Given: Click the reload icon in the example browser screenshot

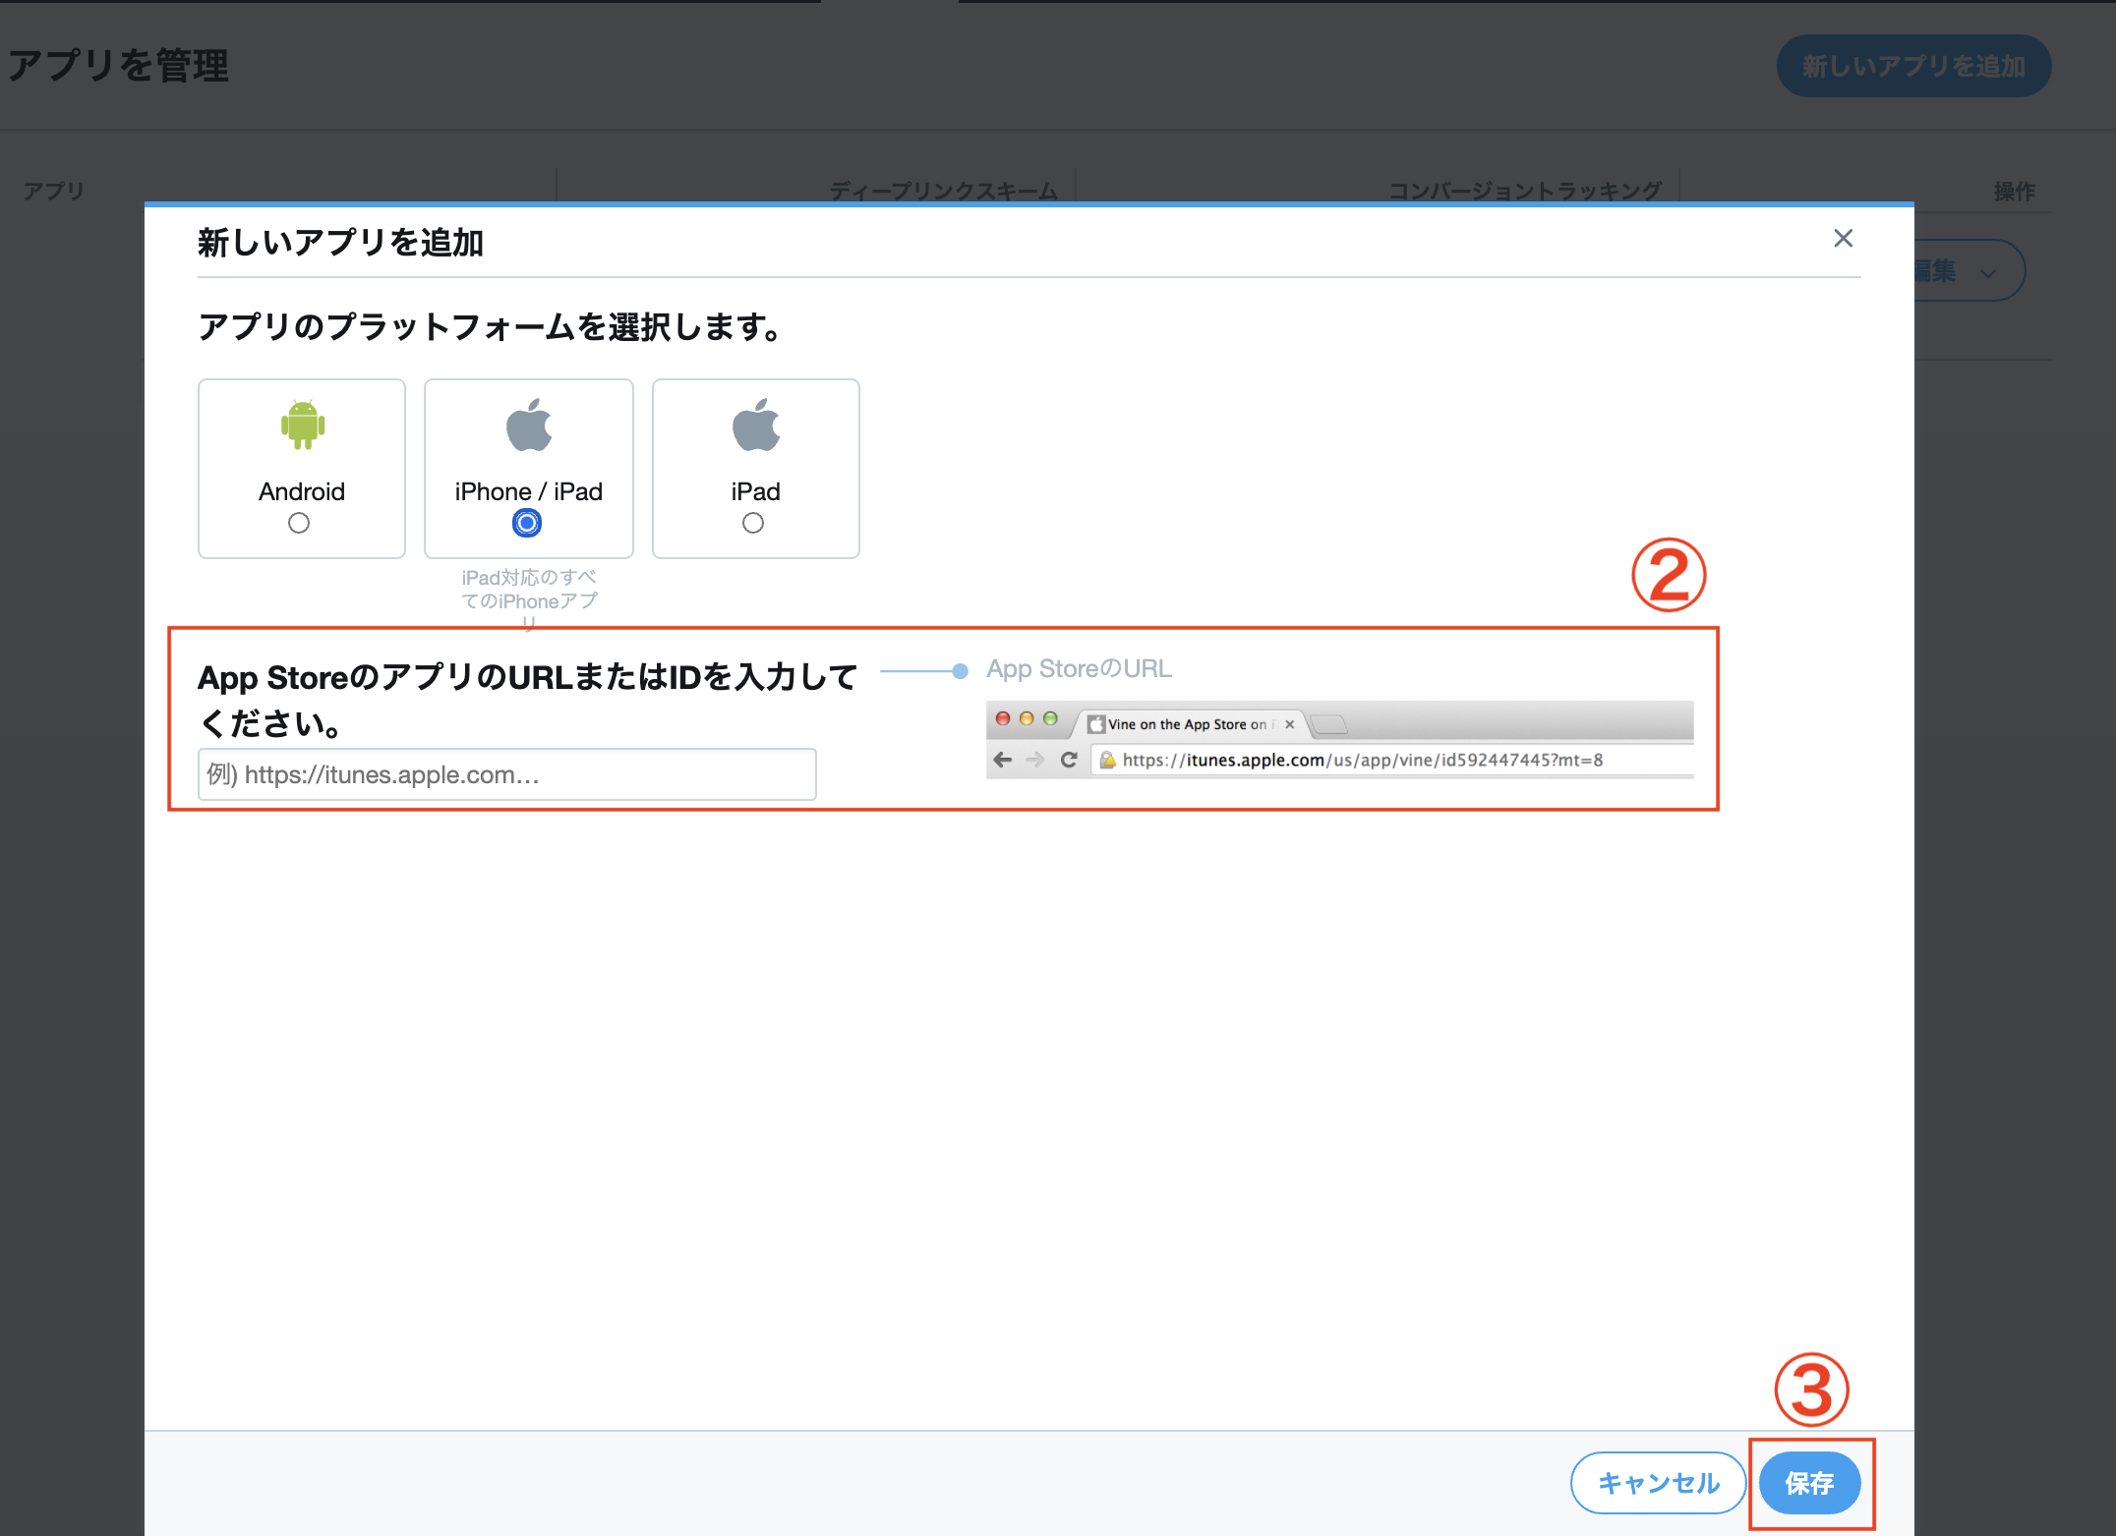Looking at the screenshot, I should 1068,760.
